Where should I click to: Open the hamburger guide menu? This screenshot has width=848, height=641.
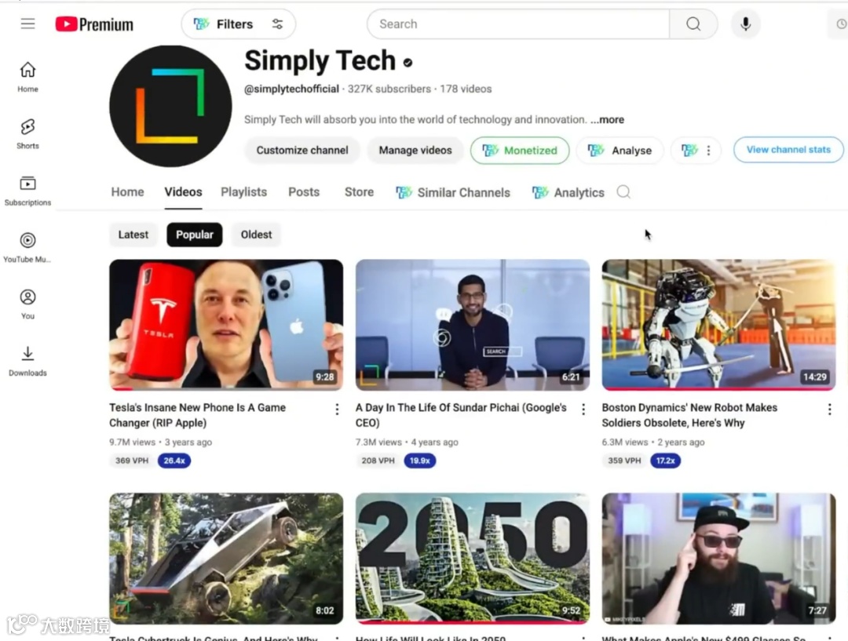[27, 24]
